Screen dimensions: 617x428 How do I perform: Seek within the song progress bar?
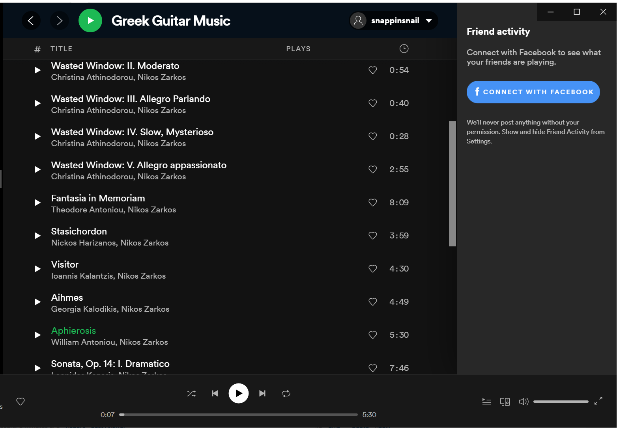pos(238,415)
